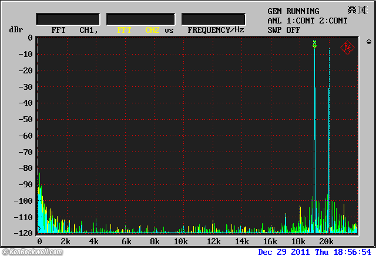Click the '-40' y-axis label
Image resolution: width=376 pixels, height=256 pixels.
pos(25,103)
